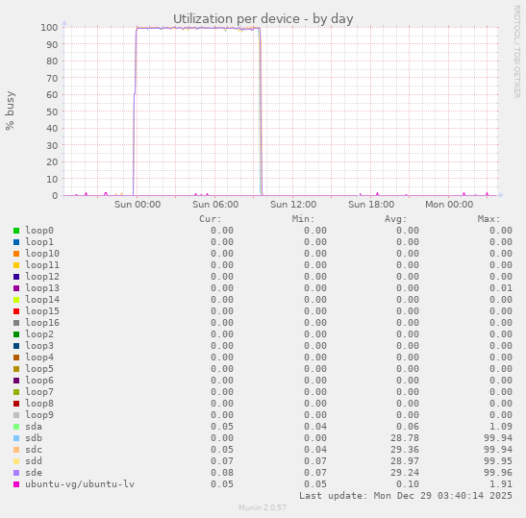This screenshot has width=526, height=518.
Task: Select the loop8 legend label
Action: point(39,404)
